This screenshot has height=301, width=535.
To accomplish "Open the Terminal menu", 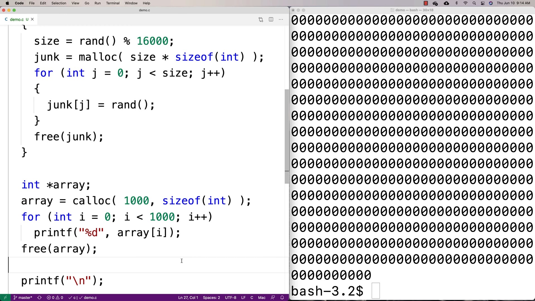I will 113,3.
